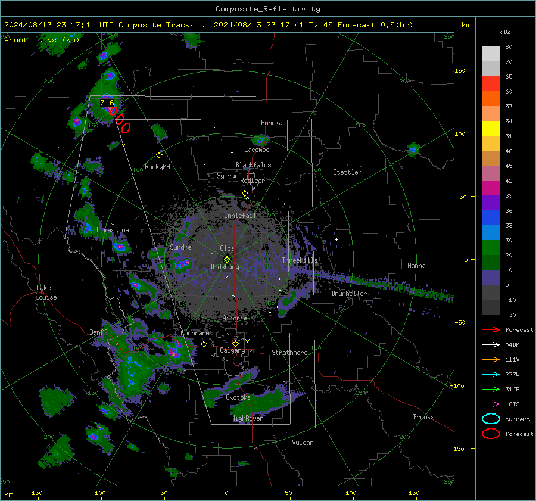Click the Okotoks city label
The height and width of the screenshot is (501, 536).
coord(238,397)
